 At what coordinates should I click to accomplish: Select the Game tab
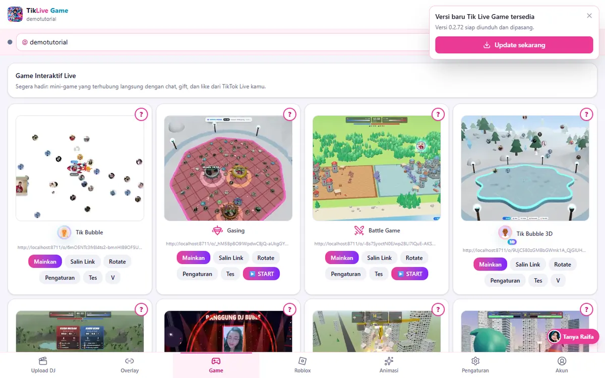216,365
